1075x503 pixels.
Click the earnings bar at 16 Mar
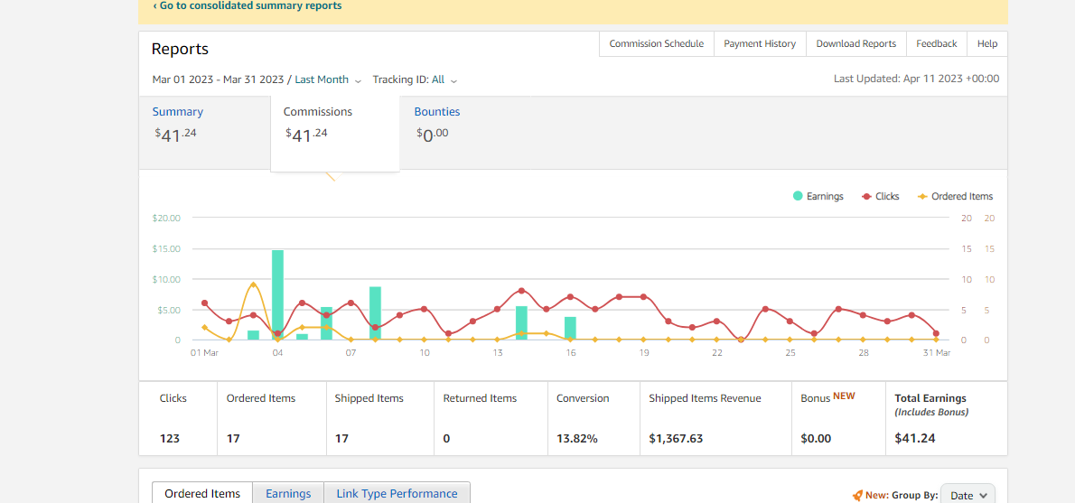[x=570, y=328]
